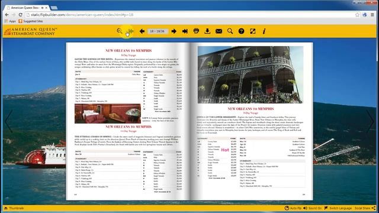This screenshot has width=379, height=213.
Task: Click the American Queen Steamboat Company logo
Action: point(31,31)
